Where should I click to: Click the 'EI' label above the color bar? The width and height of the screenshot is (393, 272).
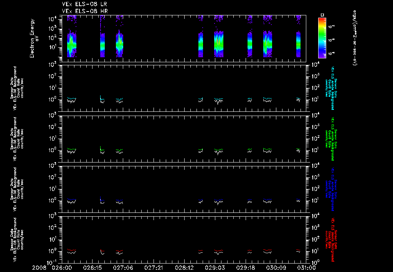322,15
